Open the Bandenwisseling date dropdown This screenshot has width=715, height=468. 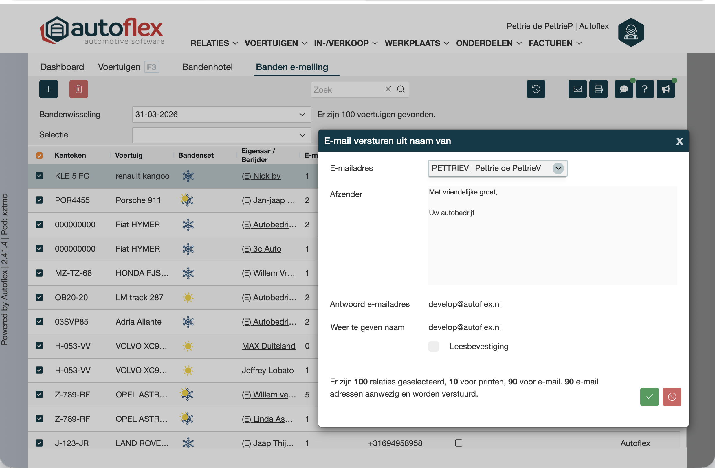click(x=221, y=114)
